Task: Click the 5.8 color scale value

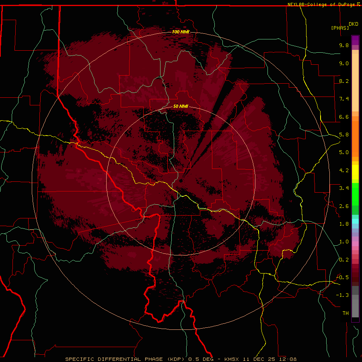Action: [x=344, y=135]
